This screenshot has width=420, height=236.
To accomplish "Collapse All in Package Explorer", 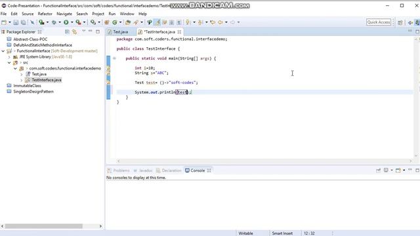I will pyautogui.click(x=67, y=32).
